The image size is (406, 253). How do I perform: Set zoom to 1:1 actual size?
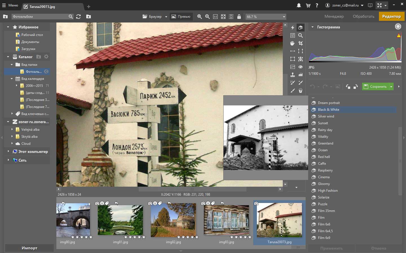point(215,17)
